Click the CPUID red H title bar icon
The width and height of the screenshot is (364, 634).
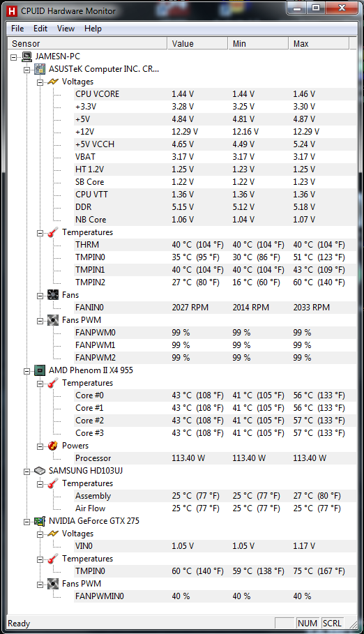tap(13, 11)
